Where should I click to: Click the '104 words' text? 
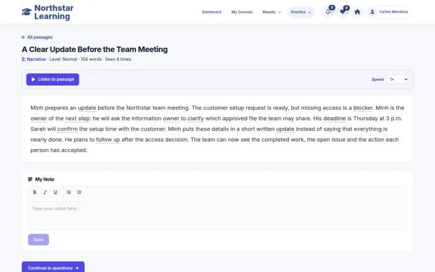pos(91,59)
